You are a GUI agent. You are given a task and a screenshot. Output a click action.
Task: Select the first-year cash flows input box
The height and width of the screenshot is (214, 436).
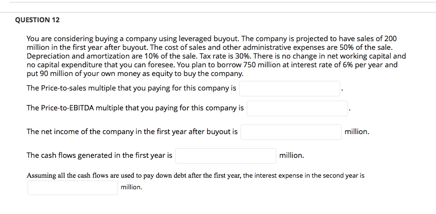click(226, 155)
